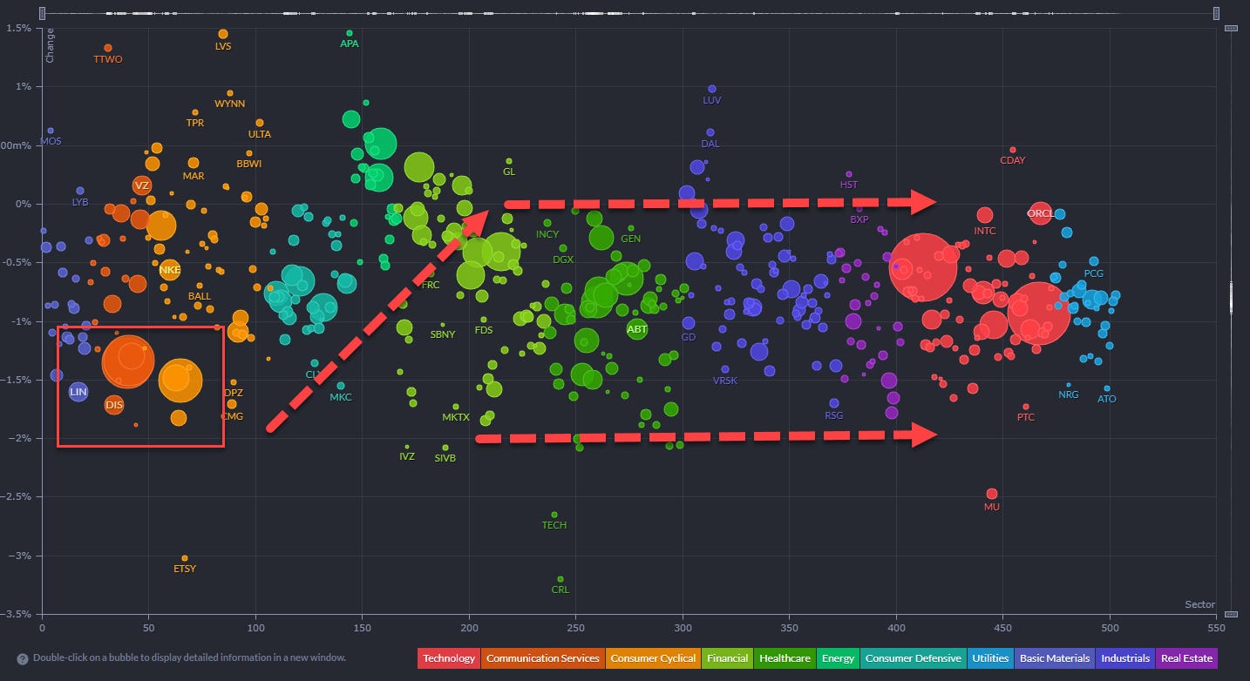
Task: Click the Real Estate legend button
Action: (1185, 658)
